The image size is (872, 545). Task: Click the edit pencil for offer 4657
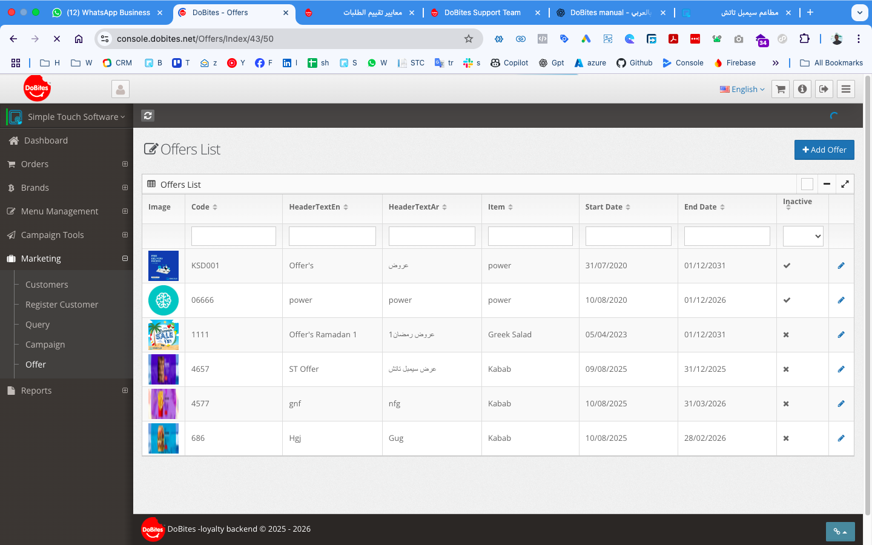[x=841, y=369]
